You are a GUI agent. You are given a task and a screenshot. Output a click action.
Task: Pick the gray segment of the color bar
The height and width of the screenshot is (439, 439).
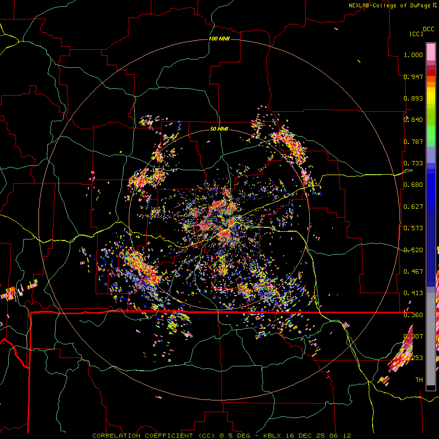431,339
